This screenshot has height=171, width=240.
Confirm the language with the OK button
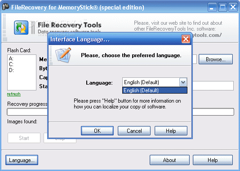tap(98, 131)
